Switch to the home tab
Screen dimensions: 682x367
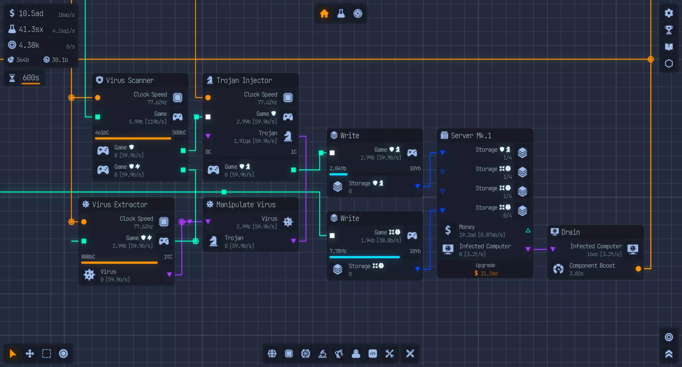click(x=324, y=13)
